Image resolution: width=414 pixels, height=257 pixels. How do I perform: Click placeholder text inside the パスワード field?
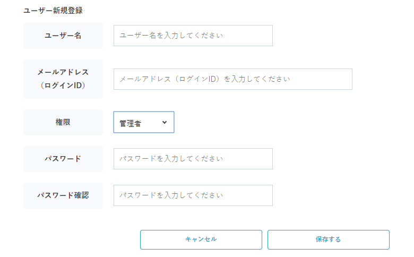coord(171,159)
